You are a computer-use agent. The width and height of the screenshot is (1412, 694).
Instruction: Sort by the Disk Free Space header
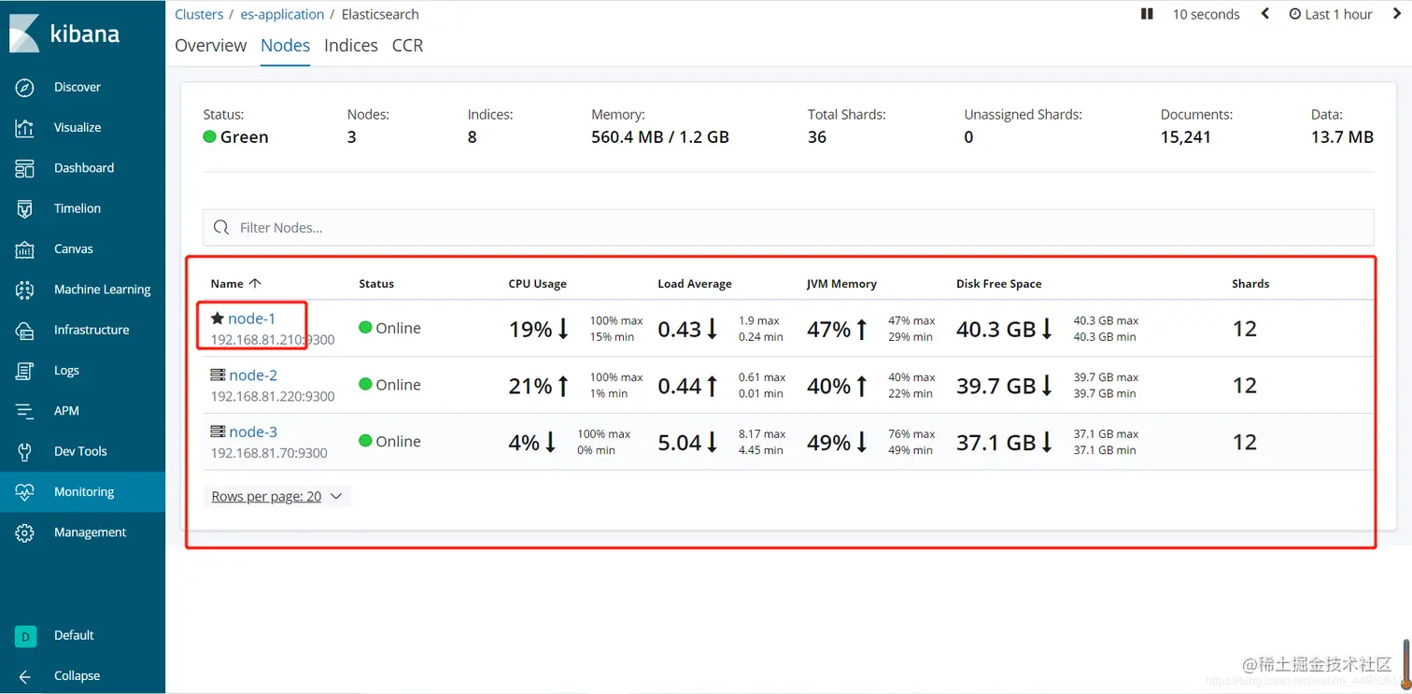pos(998,283)
